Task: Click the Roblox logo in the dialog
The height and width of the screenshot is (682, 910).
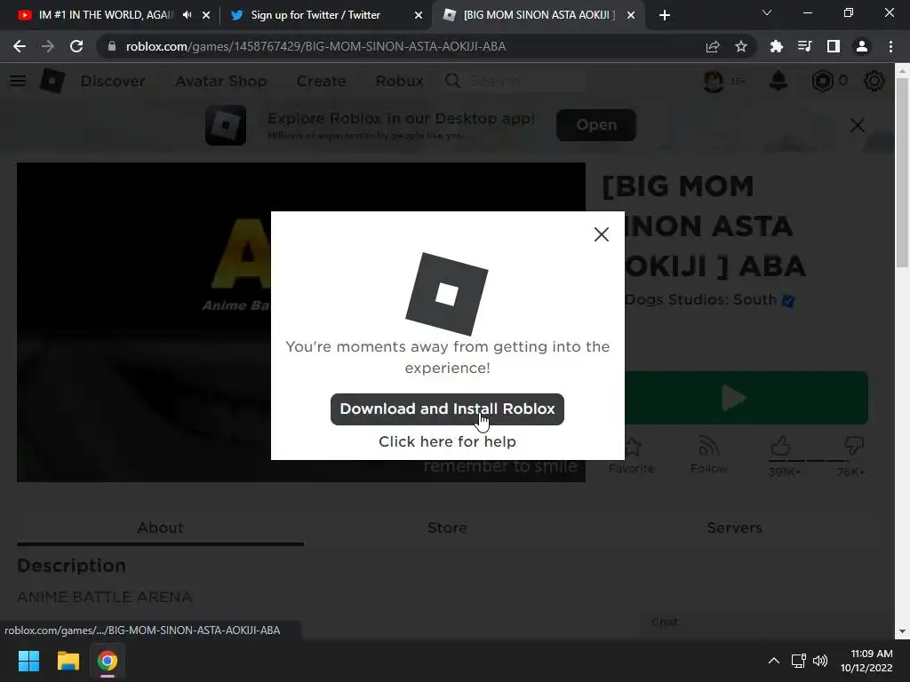Action: 447,294
